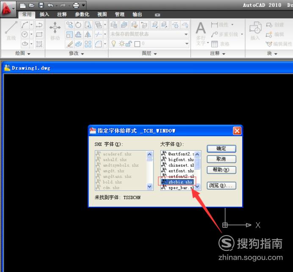Minimize the ribbon with the toggle button
293x272 pixels.
pyautogui.click(x=158, y=15)
